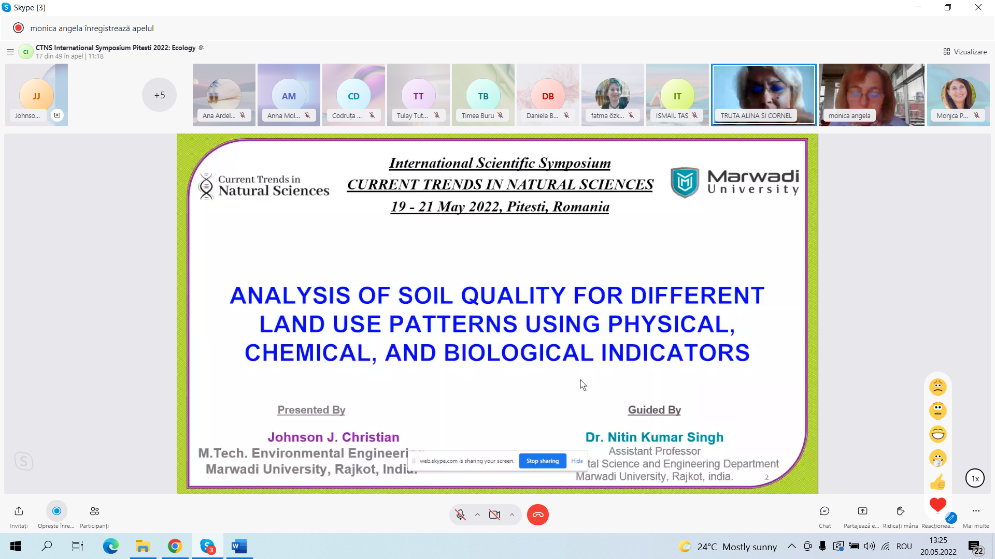The image size is (995, 559).
Task: Select Johnson participant tile
Action: [x=36, y=95]
